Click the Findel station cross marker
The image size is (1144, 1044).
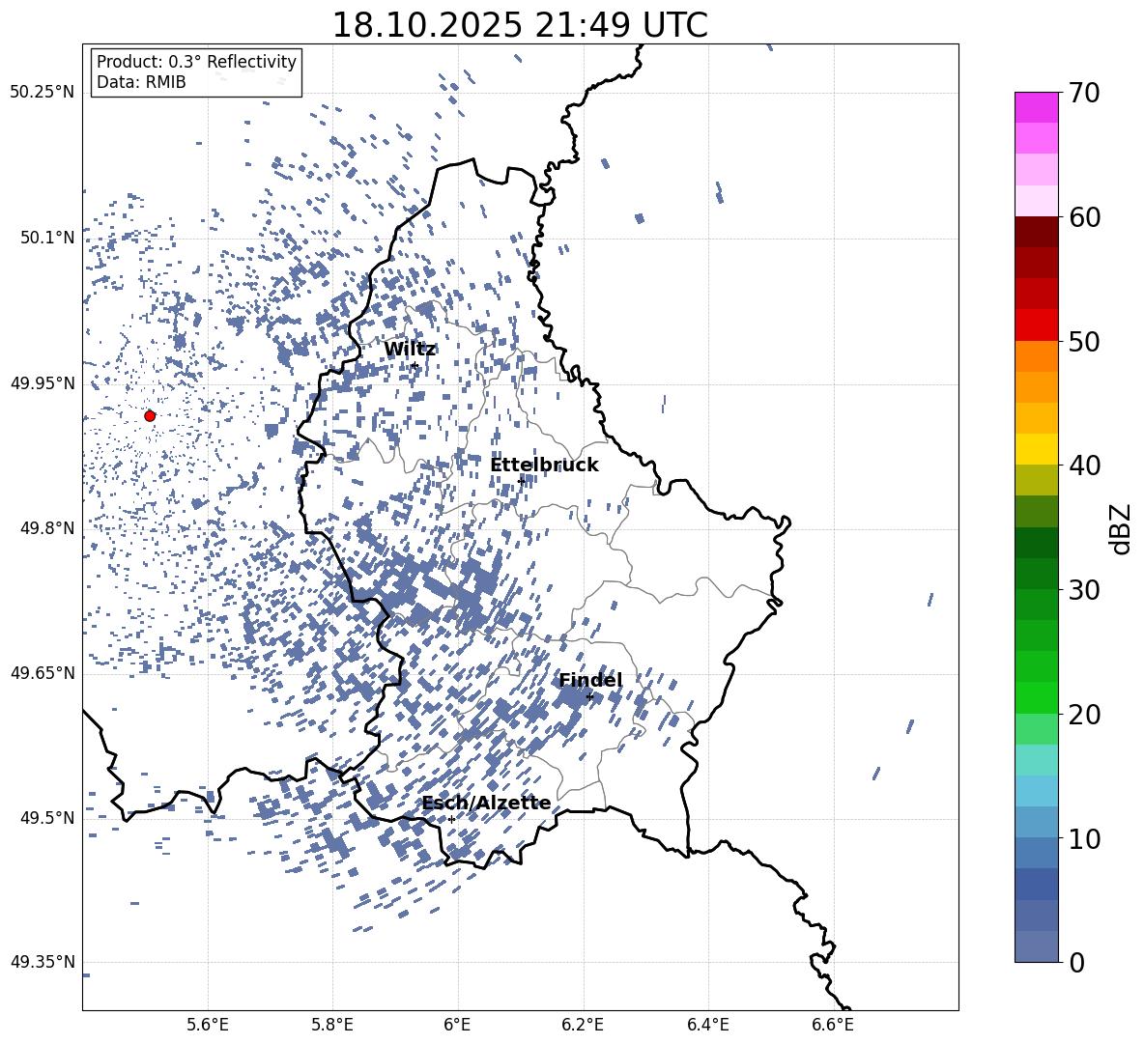click(x=589, y=696)
